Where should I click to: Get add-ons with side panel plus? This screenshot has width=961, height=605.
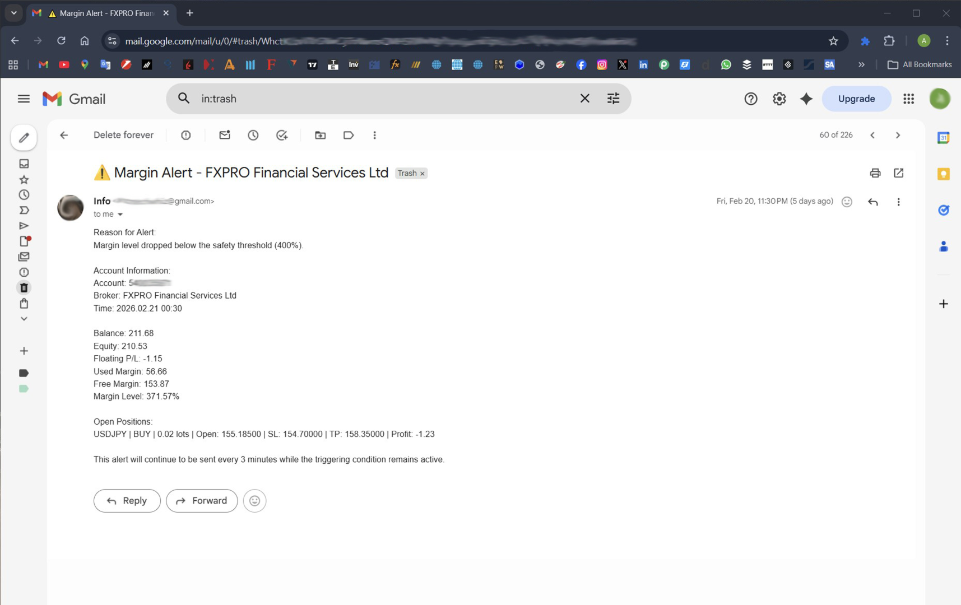coord(944,304)
